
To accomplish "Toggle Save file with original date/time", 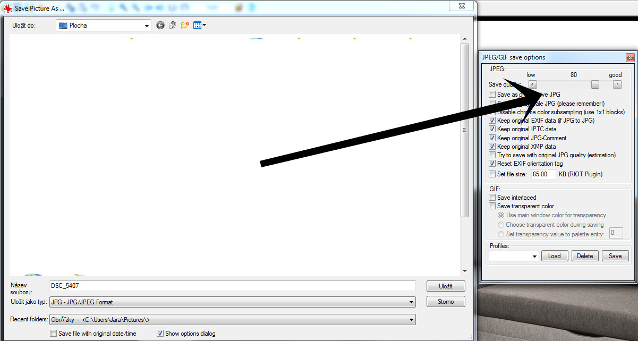I will tap(53, 334).
